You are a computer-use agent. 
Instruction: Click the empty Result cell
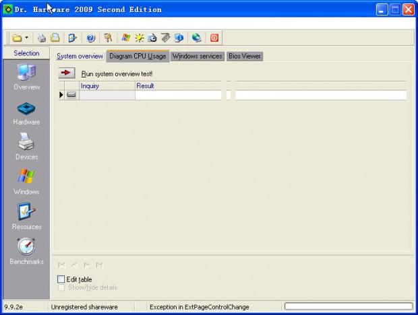178,95
